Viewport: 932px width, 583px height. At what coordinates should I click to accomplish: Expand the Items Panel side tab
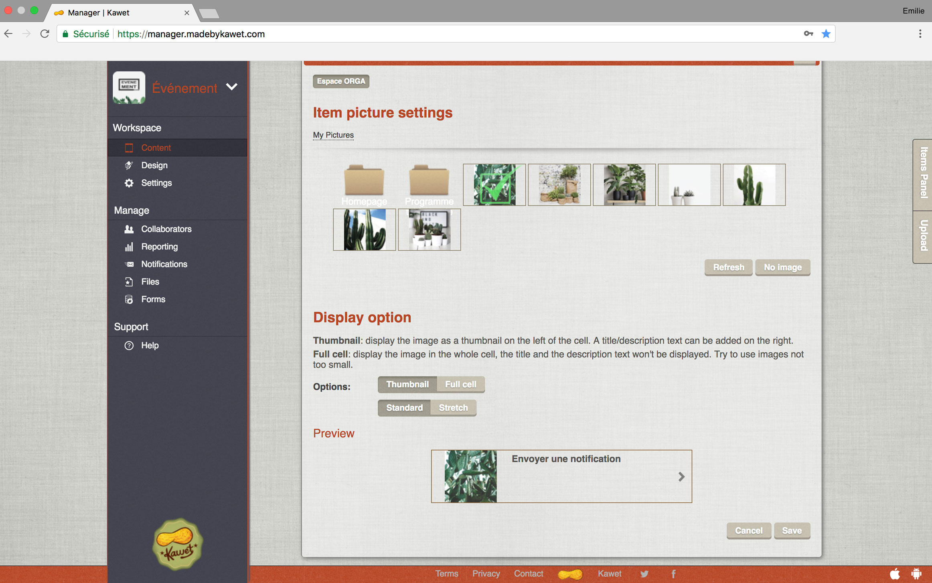pos(924,173)
